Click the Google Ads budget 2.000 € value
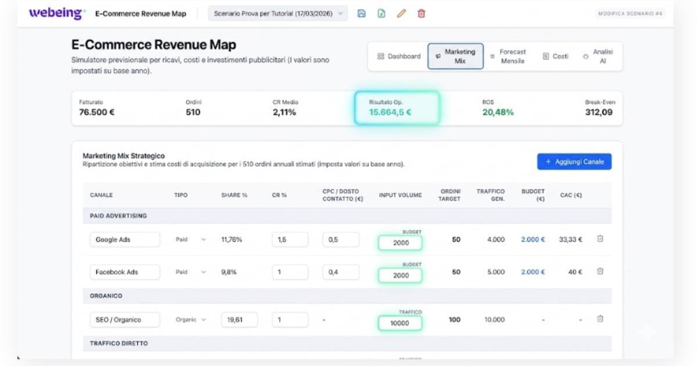 click(x=533, y=239)
